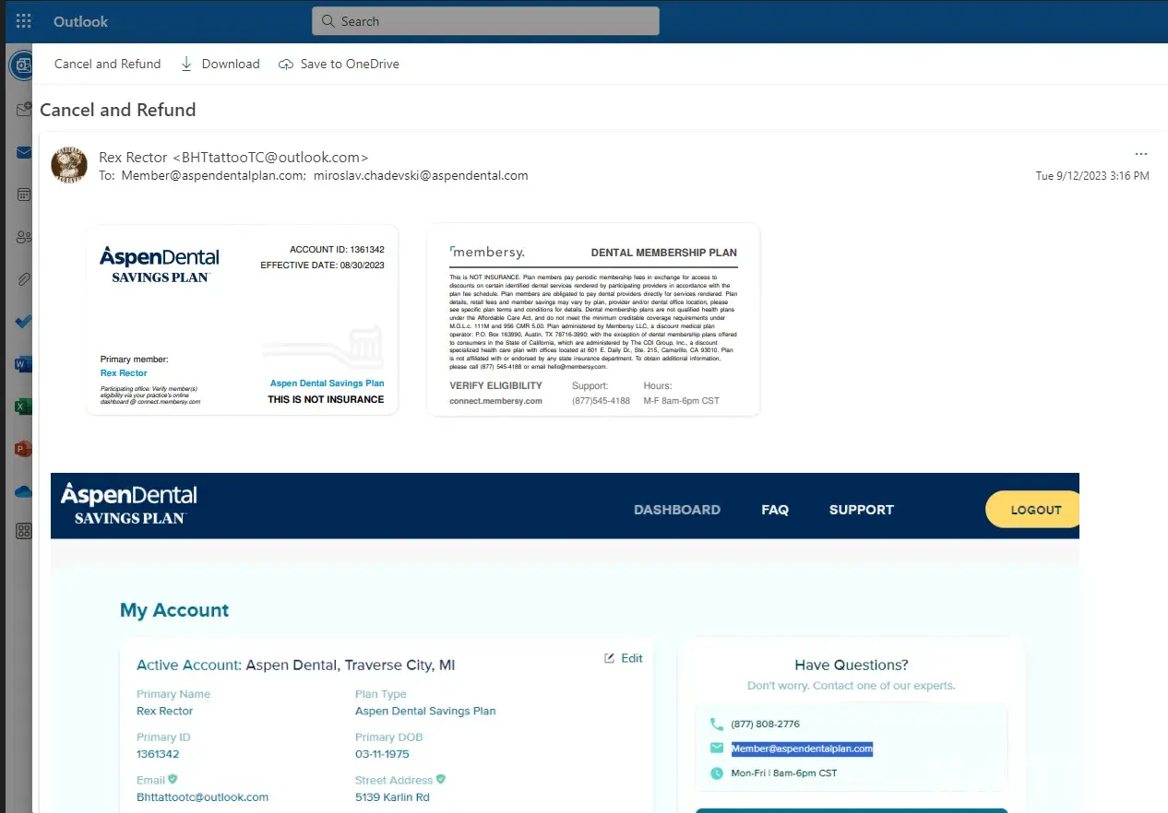Open the Calendar icon in sidebar
The image size is (1168, 813).
point(24,194)
